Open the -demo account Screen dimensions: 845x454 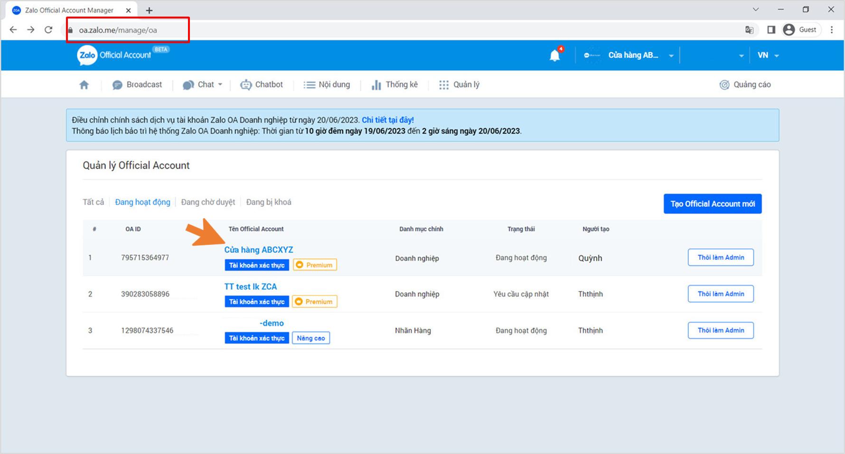click(x=272, y=323)
